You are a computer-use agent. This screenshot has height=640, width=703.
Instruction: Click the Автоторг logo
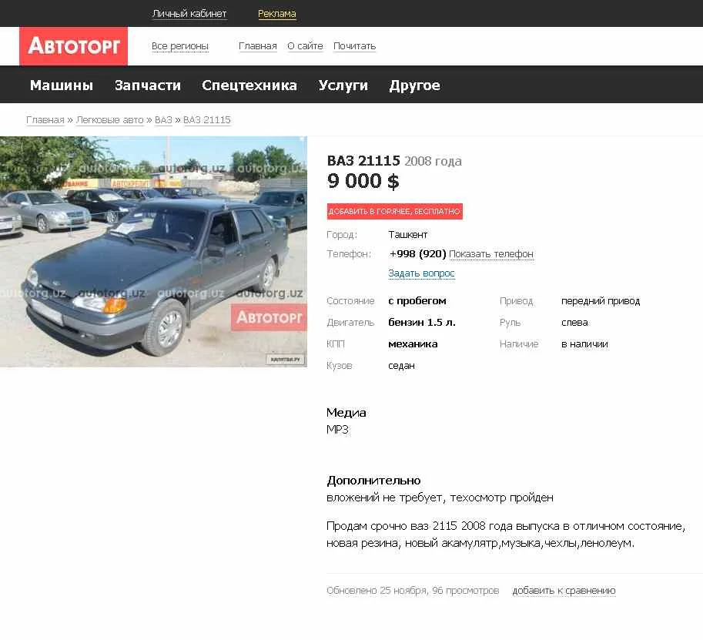73,46
